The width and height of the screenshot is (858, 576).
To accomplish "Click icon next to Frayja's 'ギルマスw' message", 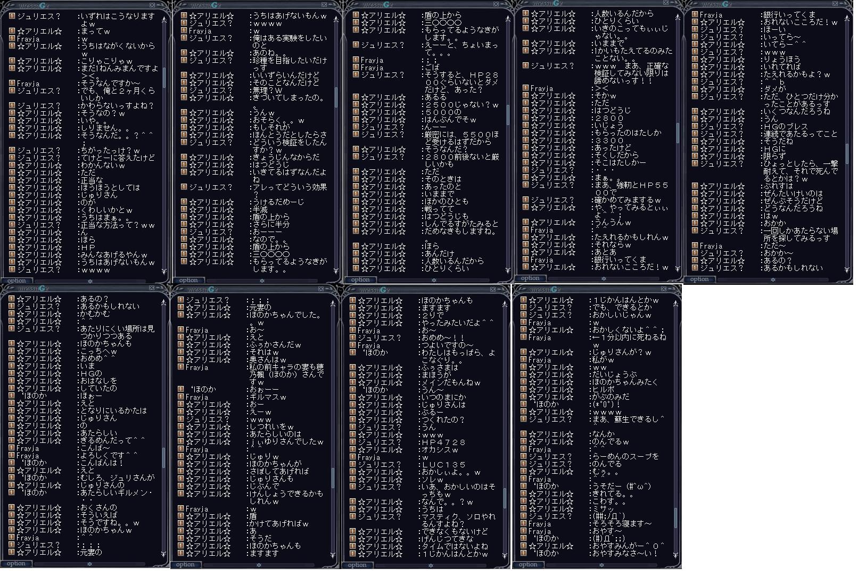I will click(x=180, y=397).
